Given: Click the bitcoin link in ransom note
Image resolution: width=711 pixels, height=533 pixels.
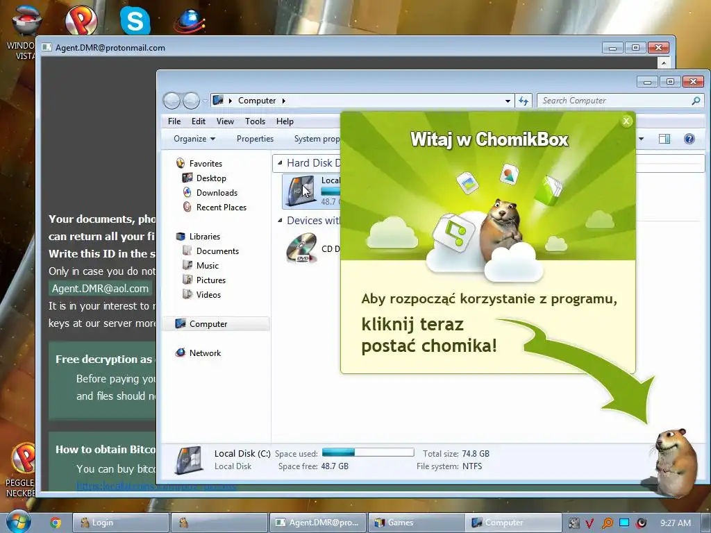Looking at the screenshot, I should click(156, 487).
